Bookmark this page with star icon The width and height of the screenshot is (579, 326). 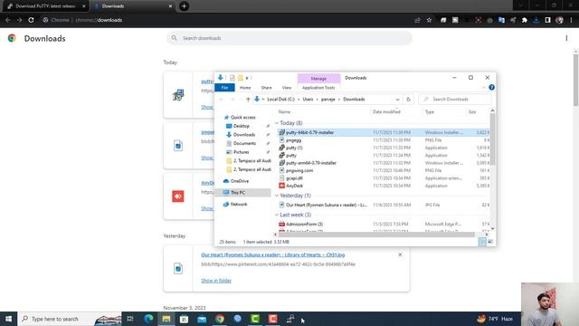[x=429, y=20]
